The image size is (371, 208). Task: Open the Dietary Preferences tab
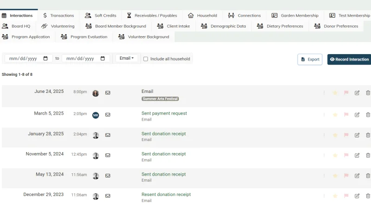(x=280, y=26)
